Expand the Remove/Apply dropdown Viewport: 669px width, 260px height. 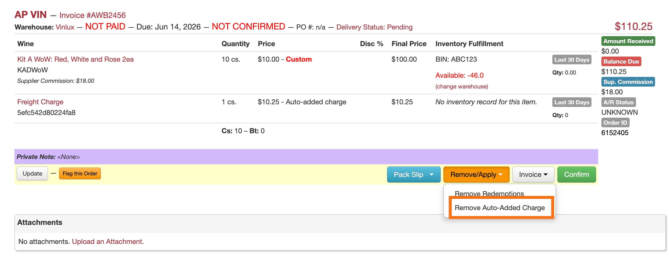click(x=476, y=174)
